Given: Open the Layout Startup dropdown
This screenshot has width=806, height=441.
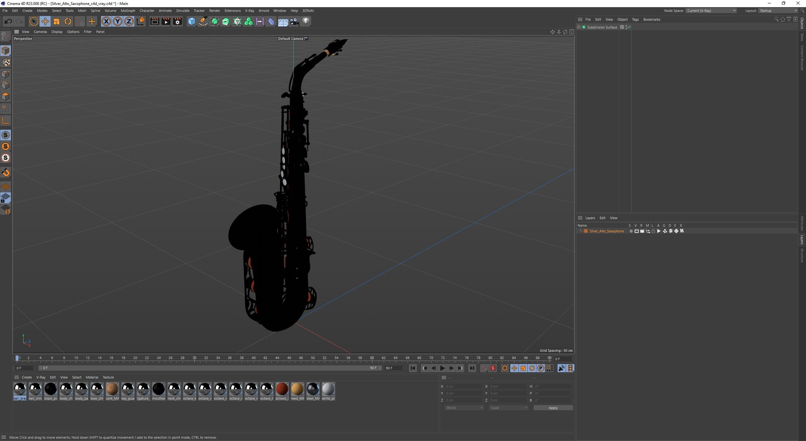Looking at the screenshot, I should [x=778, y=10].
